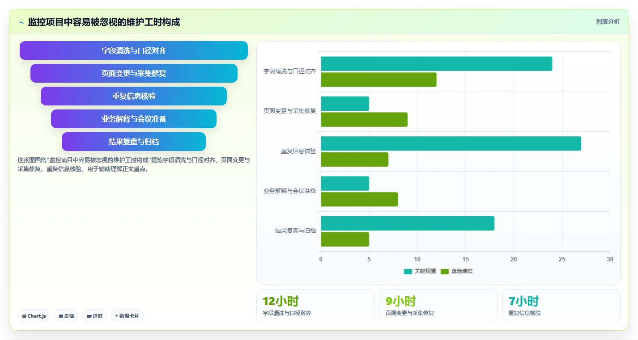
Task: Select the 字段清洗与口径对齐 funnel block
Action: (134, 50)
